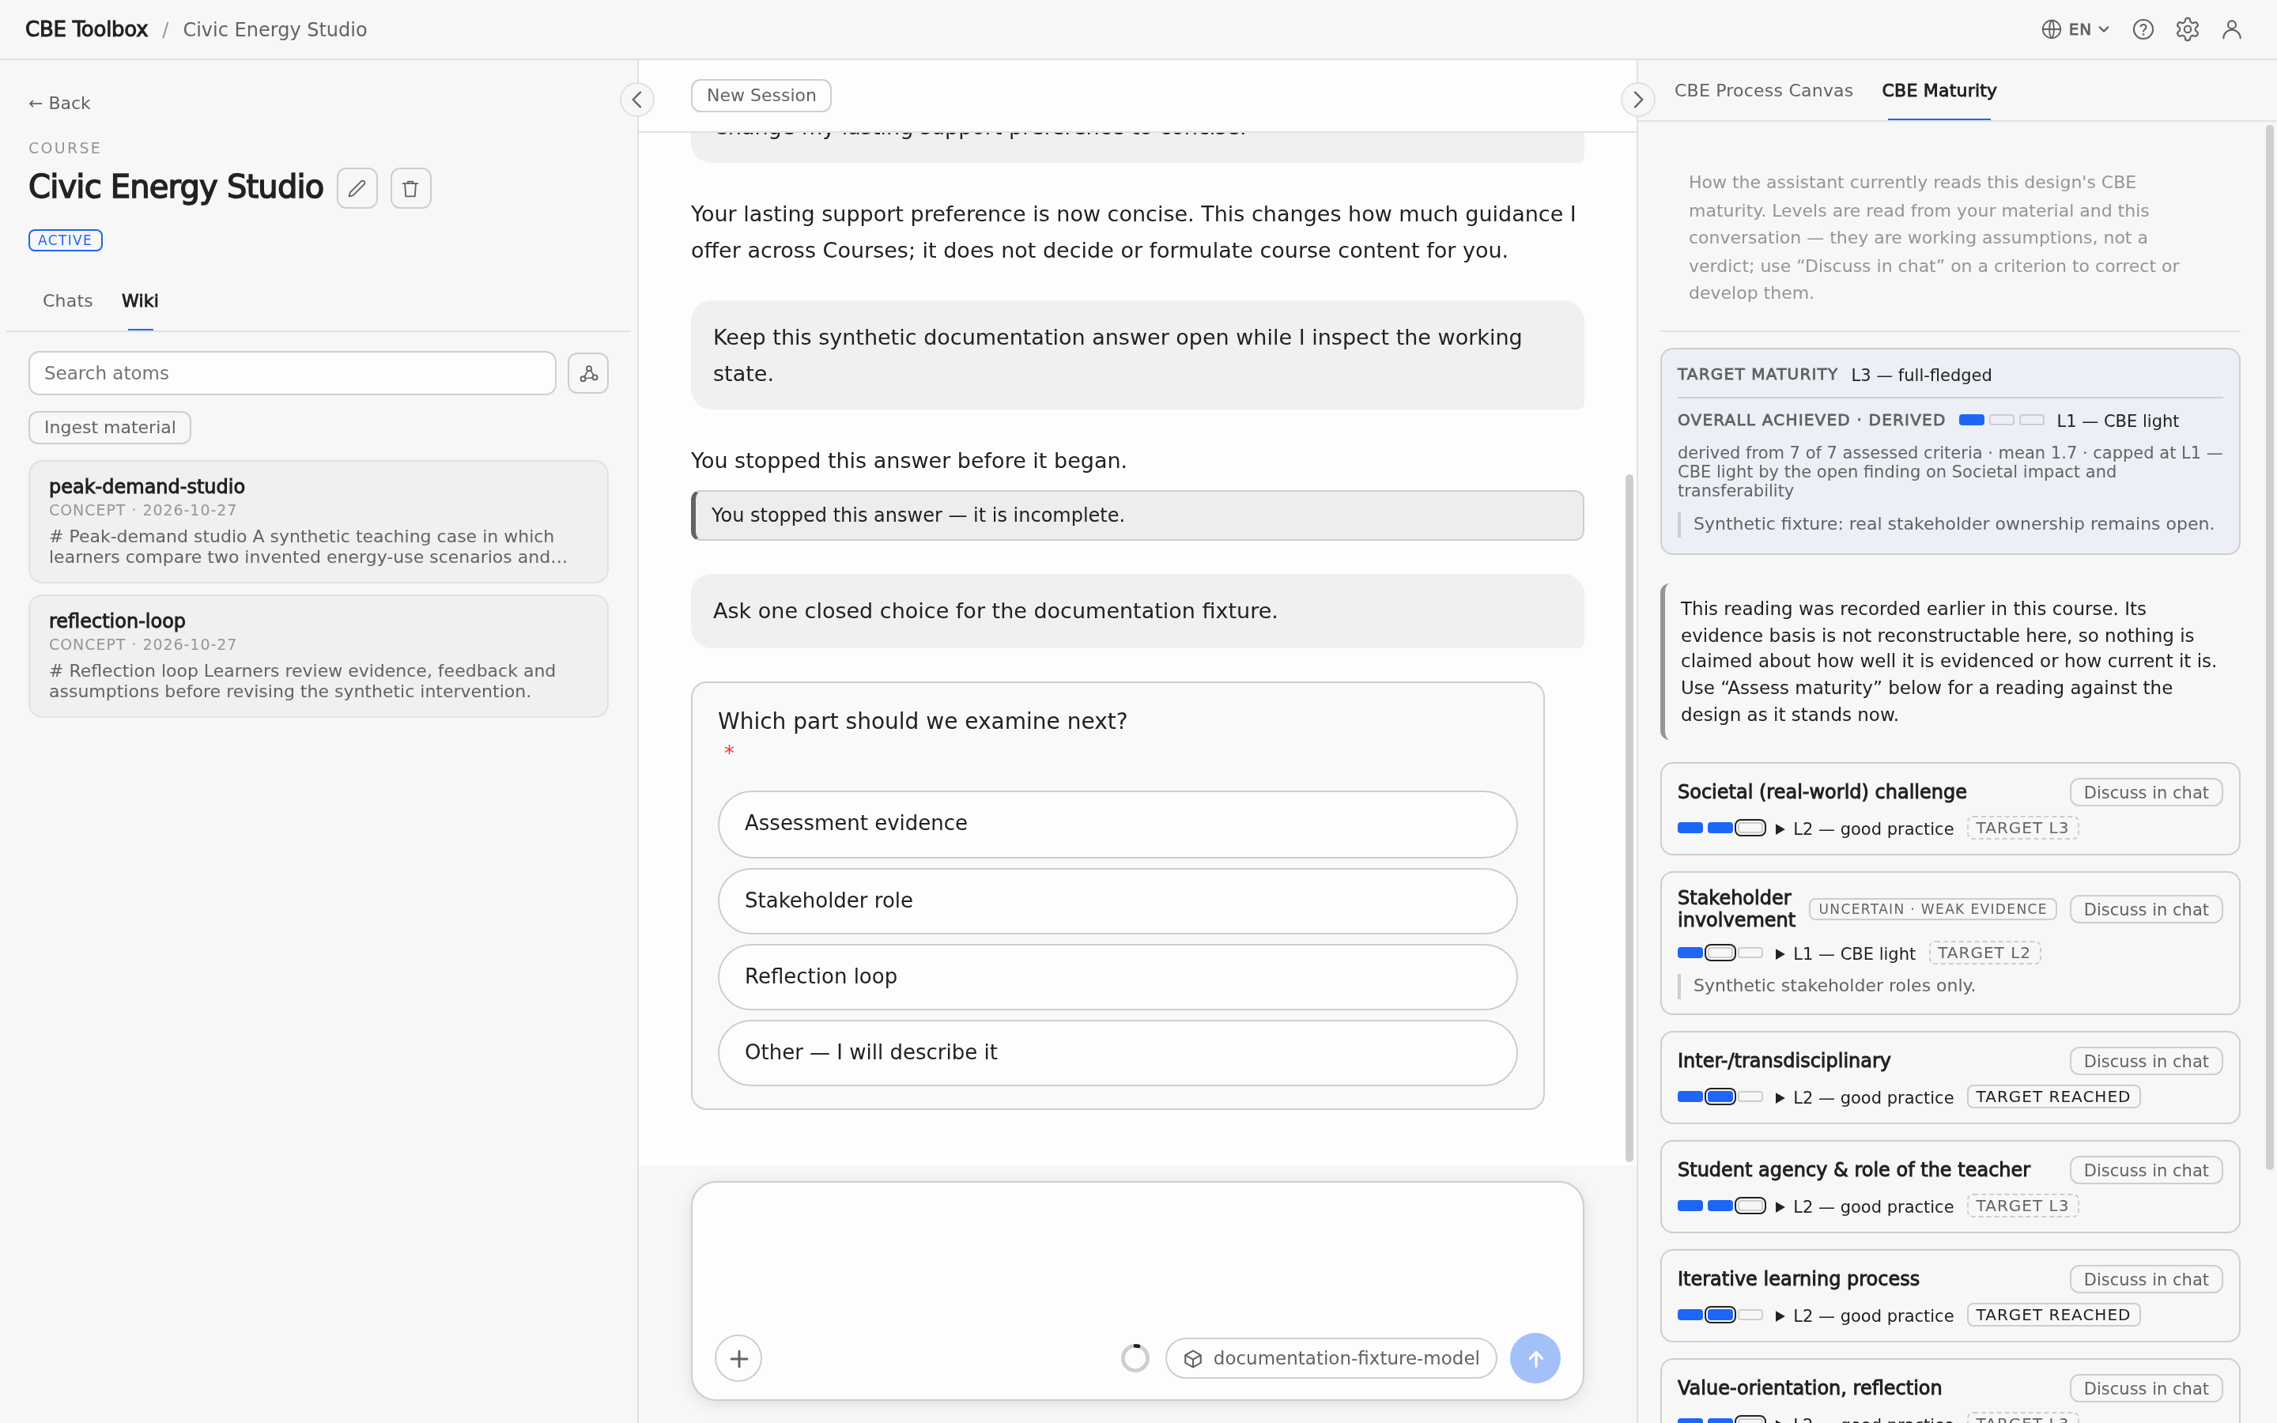Select Other — I will describe it
Viewport: 2277px width, 1423px height.
[1117, 1052]
